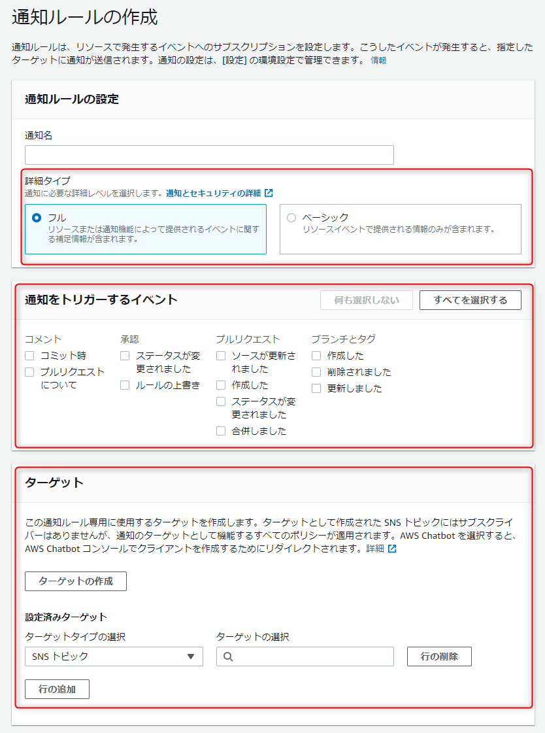Screen dimensions: 545x733
Task: Select the ベーシック detail type radio button
Action: 291,218
